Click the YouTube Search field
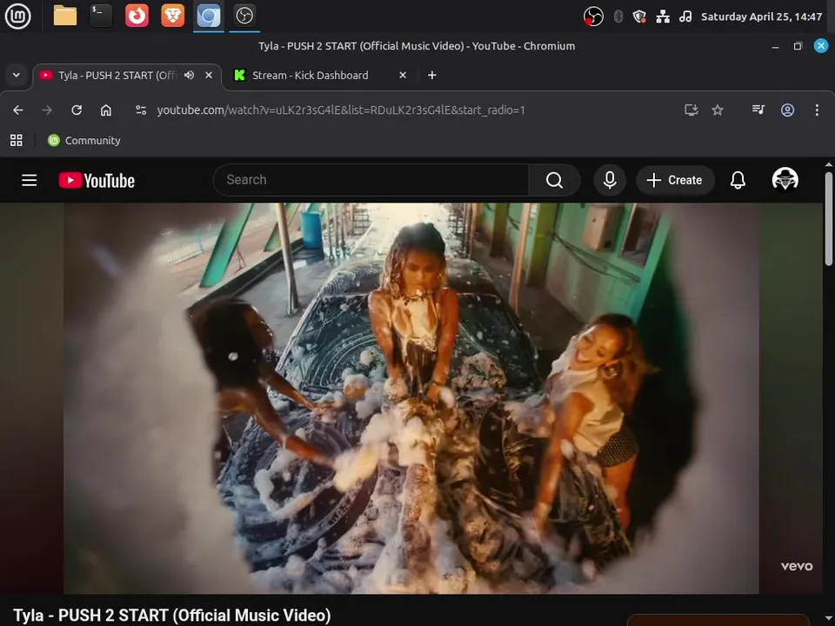 click(x=371, y=180)
